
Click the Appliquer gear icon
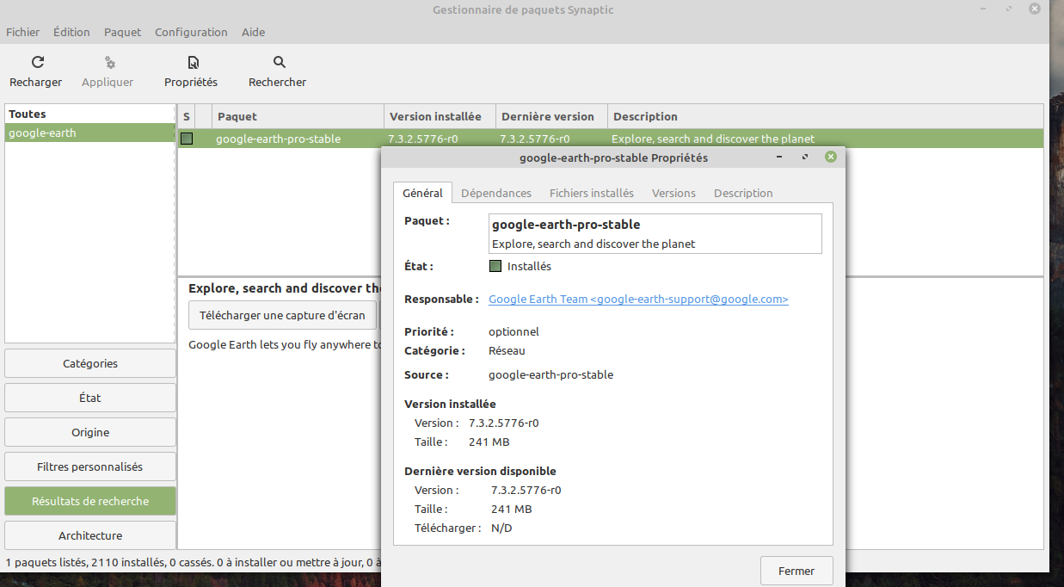pyautogui.click(x=109, y=63)
